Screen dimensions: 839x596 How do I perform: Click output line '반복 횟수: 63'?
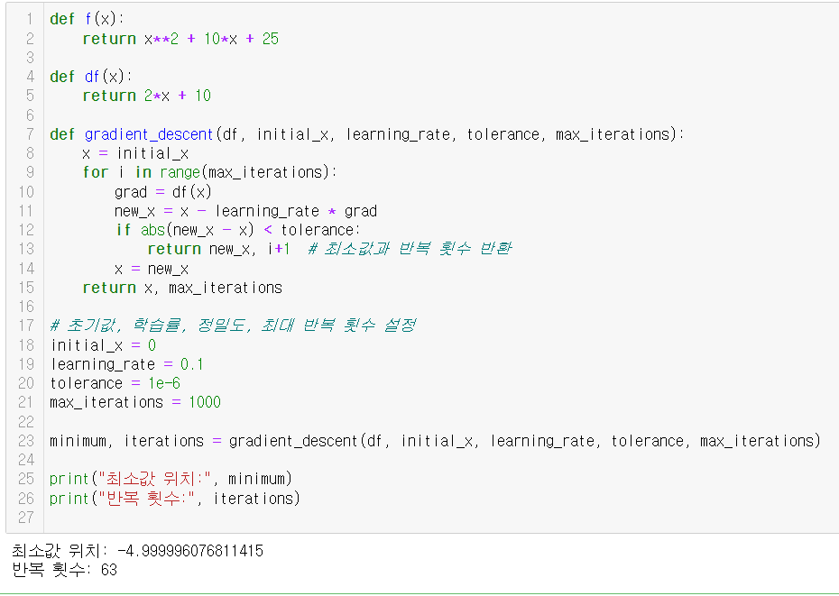click(x=64, y=569)
